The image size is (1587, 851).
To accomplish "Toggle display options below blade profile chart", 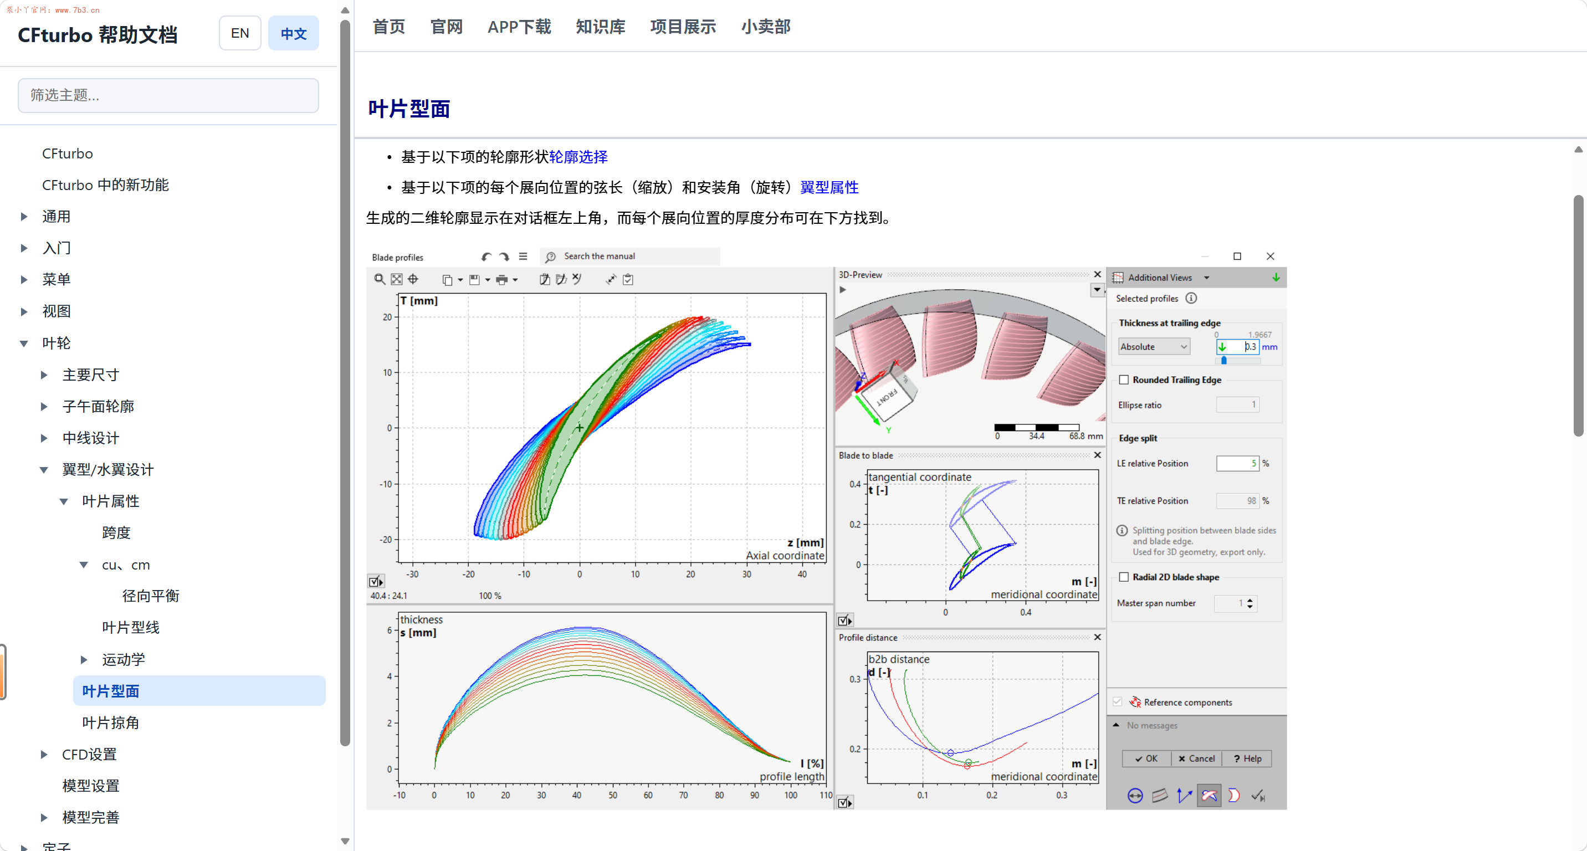I will click(376, 581).
